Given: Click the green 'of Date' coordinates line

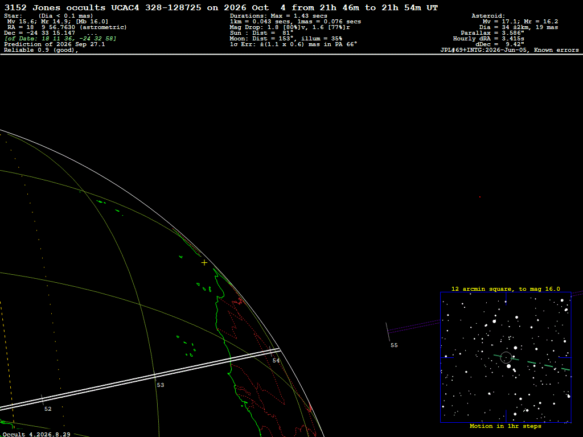Looking at the screenshot, I should 60,39.
